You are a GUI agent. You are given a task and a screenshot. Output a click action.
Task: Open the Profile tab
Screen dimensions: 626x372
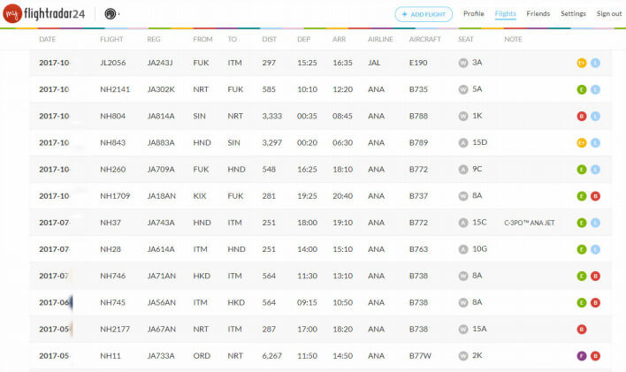tap(474, 14)
